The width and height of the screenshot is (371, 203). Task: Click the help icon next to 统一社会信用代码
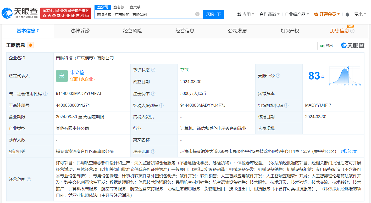point(46,94)
